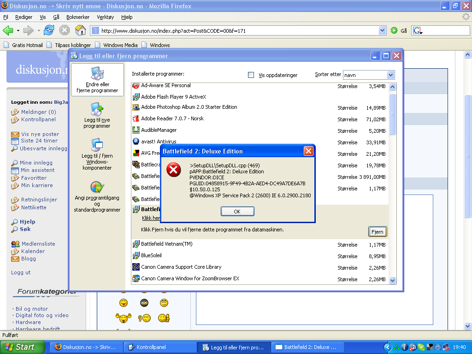472x354 pixels.
Task: Click the Windows Start button
Action: [22, 347]
